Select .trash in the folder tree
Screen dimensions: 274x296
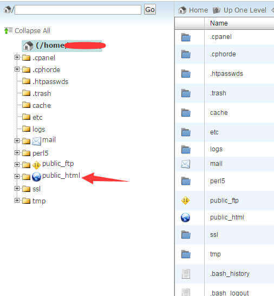point(42,93)
